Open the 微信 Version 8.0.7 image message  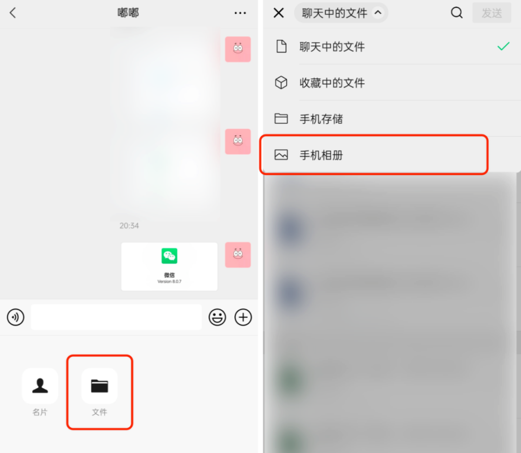tap(169, 267)
